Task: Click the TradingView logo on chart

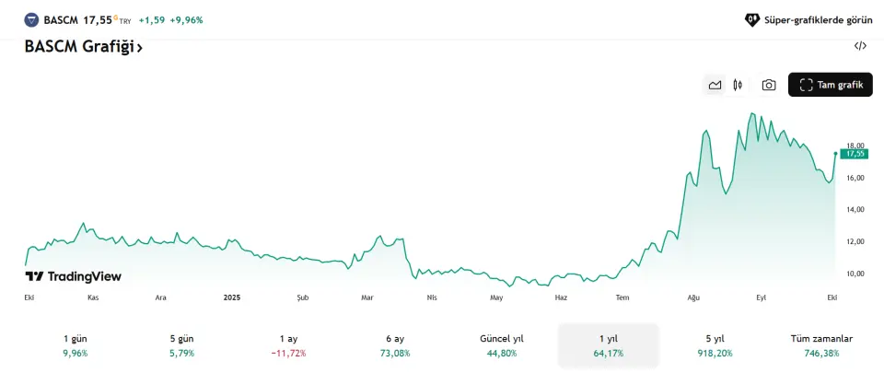Action: 74,276
